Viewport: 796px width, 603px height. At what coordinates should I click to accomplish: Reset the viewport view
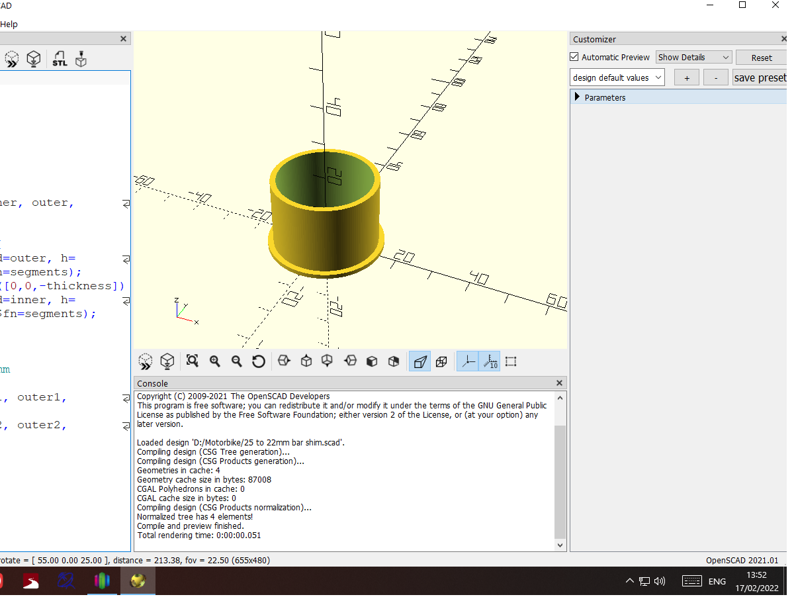click(258, 361)
